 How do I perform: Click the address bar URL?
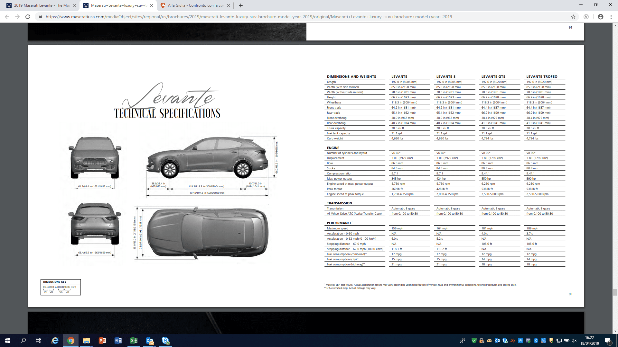coord(249,17)
